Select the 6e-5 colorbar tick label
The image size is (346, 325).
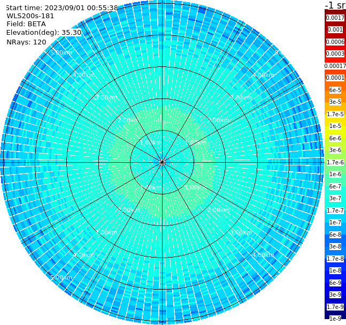335,90
